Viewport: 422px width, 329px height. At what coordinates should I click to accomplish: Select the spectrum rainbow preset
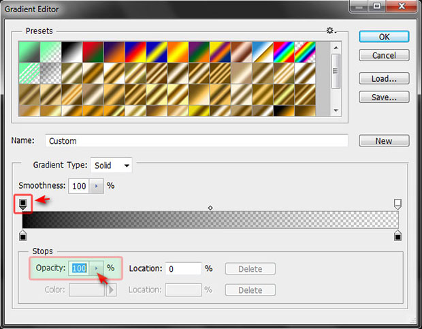tap(284, 52)
